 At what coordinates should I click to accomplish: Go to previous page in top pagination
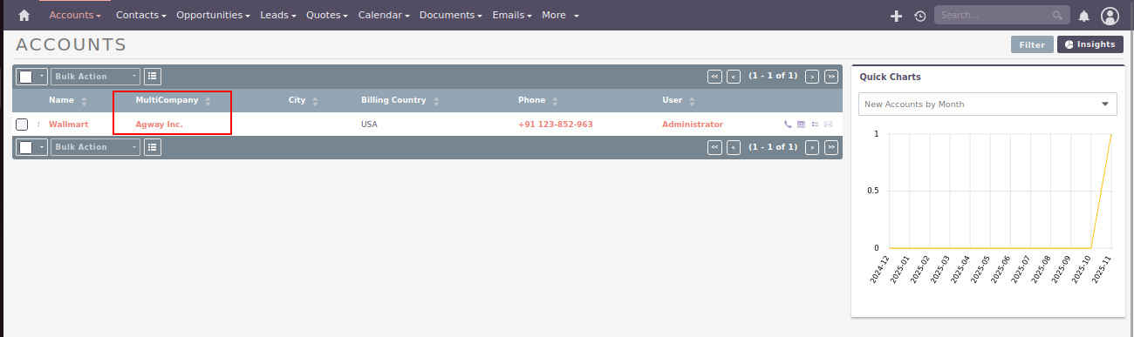734,77
